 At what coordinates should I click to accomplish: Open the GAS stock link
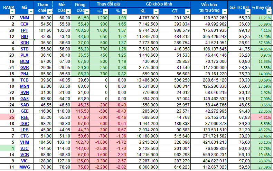pyautogui.click(x=25, y=99)
